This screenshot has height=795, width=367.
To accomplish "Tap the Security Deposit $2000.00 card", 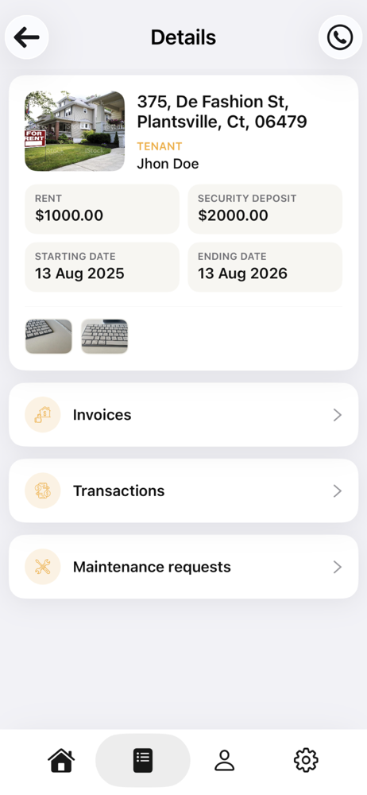I will coord(265,209).
